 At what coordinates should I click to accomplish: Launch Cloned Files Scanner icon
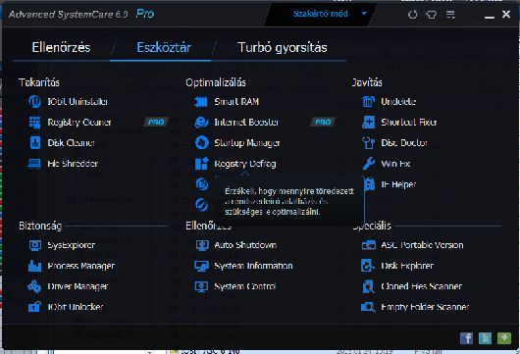pos(369,286)
